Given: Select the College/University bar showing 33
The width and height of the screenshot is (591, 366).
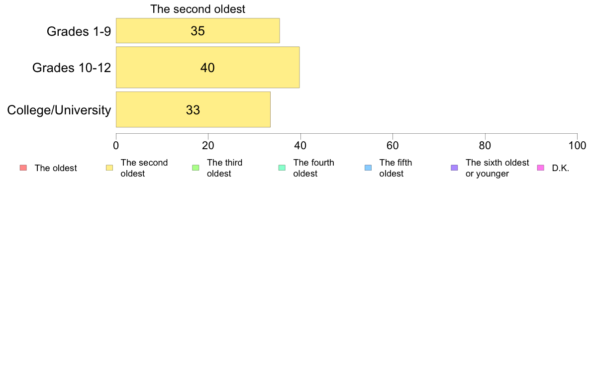Looking at the screenshot, I should 193,110.
